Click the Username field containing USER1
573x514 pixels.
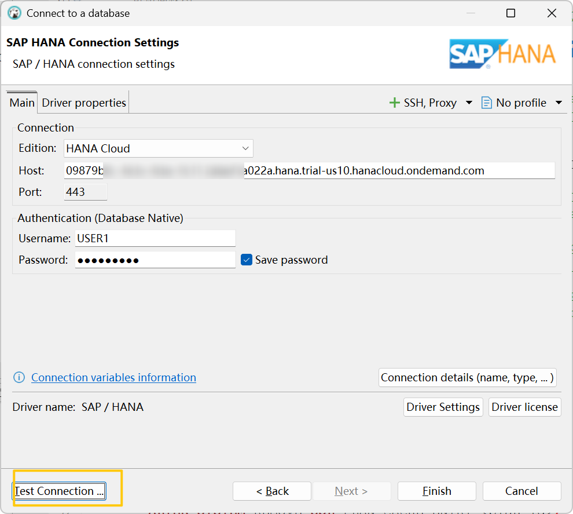click(155, 239)
